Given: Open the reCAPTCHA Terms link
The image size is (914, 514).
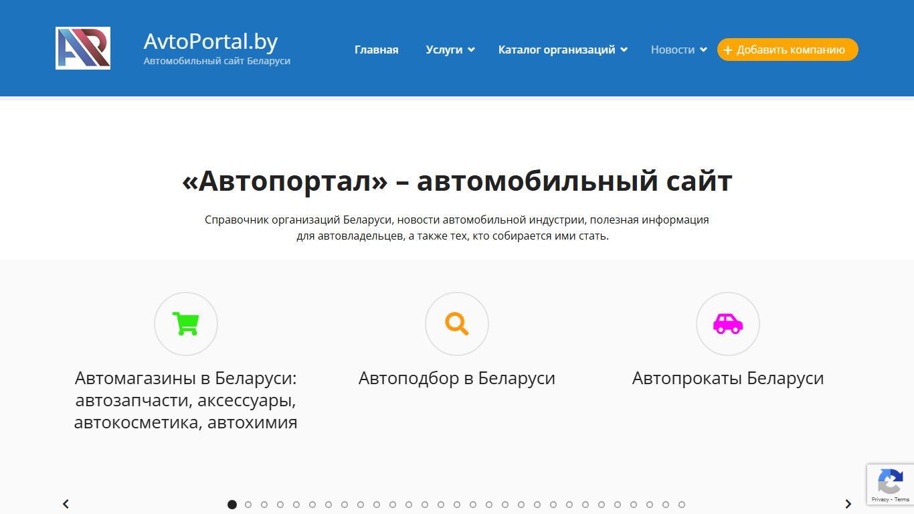Looking at the screenshot, I should click(x=902, y=500).
